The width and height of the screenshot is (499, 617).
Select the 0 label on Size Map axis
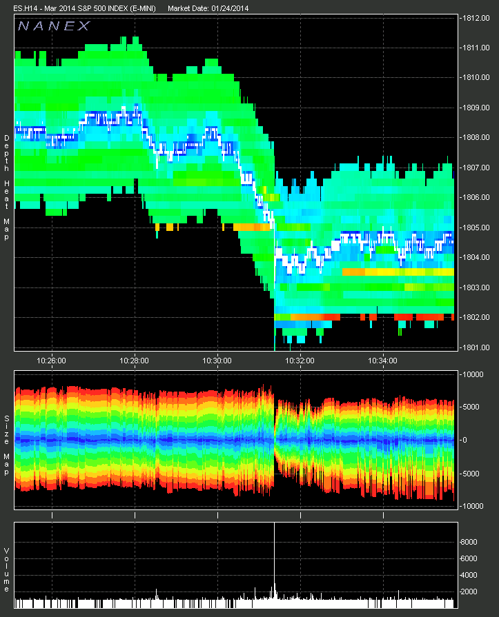(x=465, y=441)
